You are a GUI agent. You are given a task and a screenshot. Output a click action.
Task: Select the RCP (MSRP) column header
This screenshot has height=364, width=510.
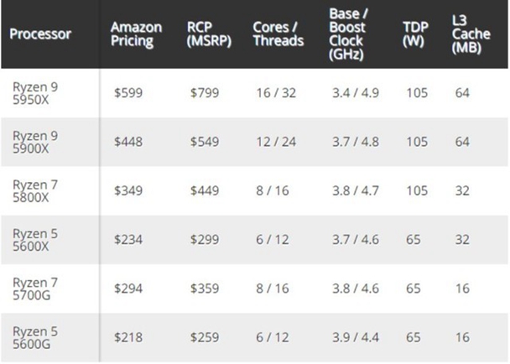pos(206,34)
